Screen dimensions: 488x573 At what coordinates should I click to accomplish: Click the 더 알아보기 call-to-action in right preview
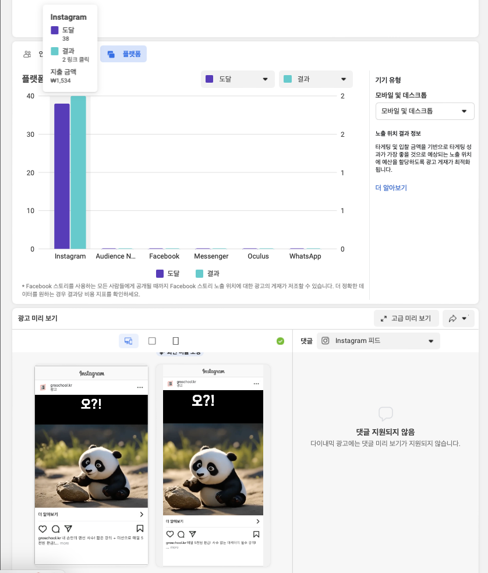(174, 521)
